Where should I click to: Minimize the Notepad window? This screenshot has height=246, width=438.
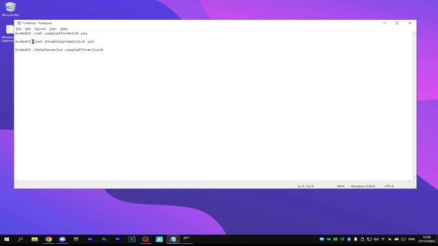pos(385,23)
